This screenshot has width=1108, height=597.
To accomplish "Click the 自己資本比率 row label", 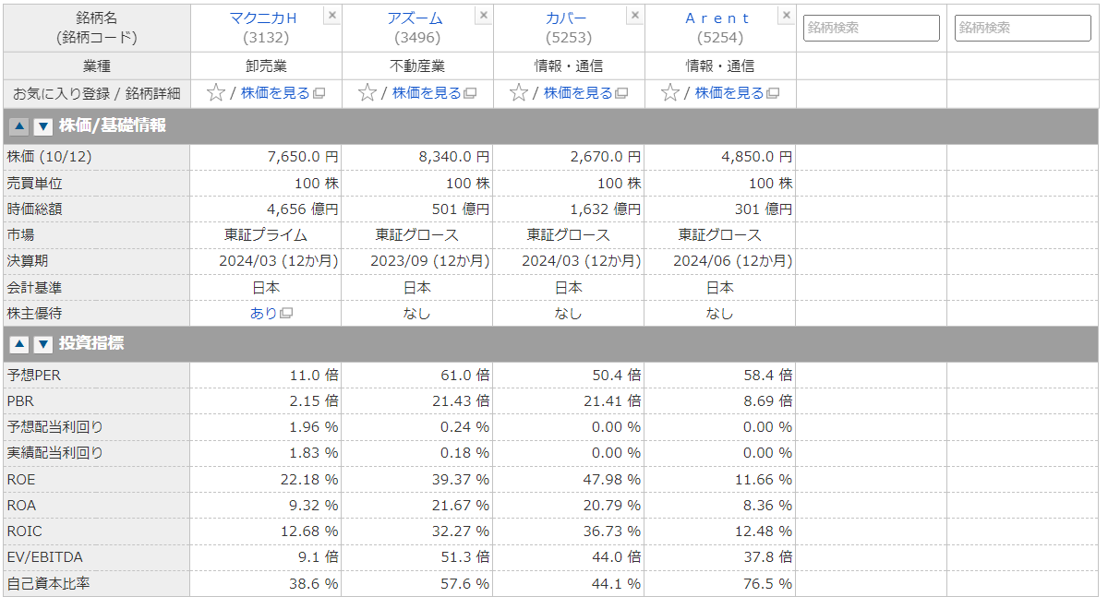I will [49, 584].
